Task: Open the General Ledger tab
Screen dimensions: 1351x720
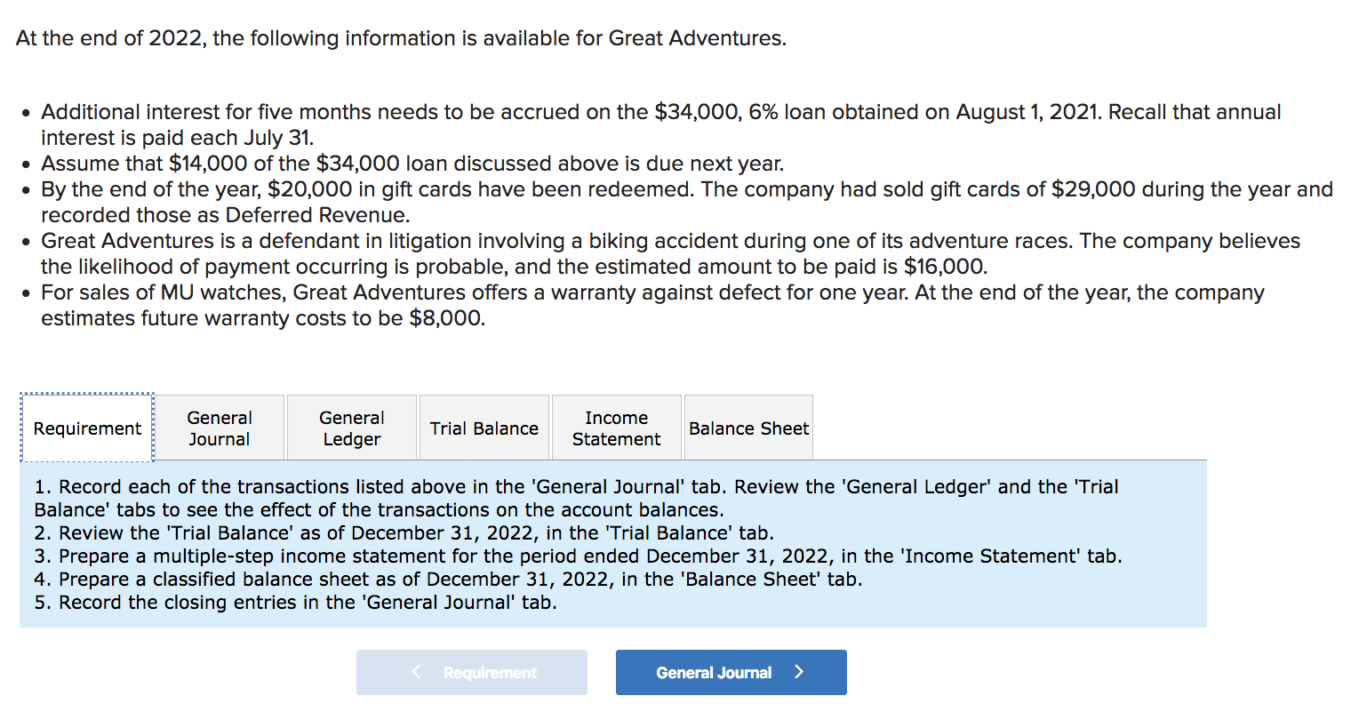Action: [352, 428]
